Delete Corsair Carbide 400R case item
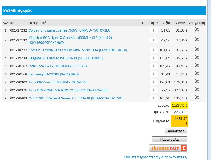The height and width of the screenshot is (160, 211). 197,49
